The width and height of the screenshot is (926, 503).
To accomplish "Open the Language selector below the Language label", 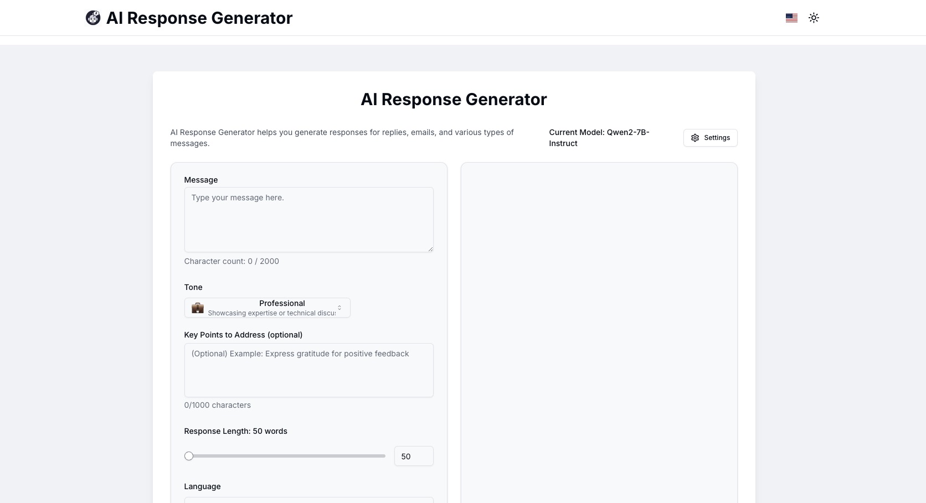I will (x=308, y=501).
